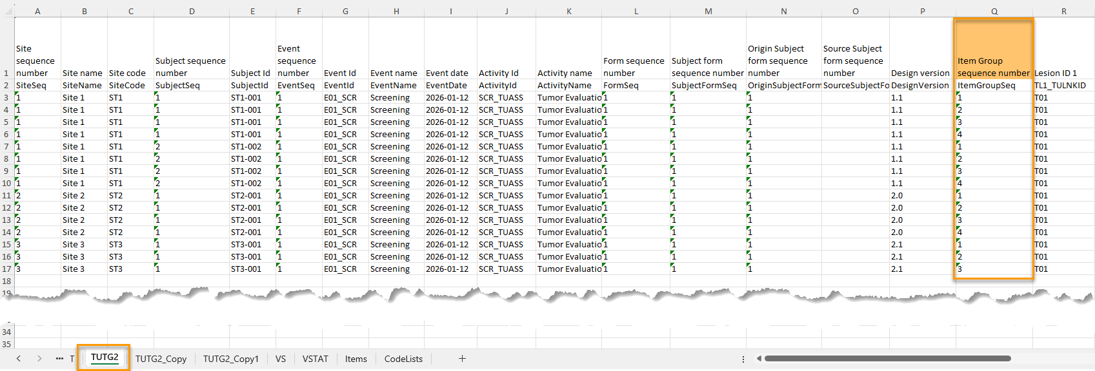Open the VSTAT sheet tab
1095x371 pixels.
315,359
